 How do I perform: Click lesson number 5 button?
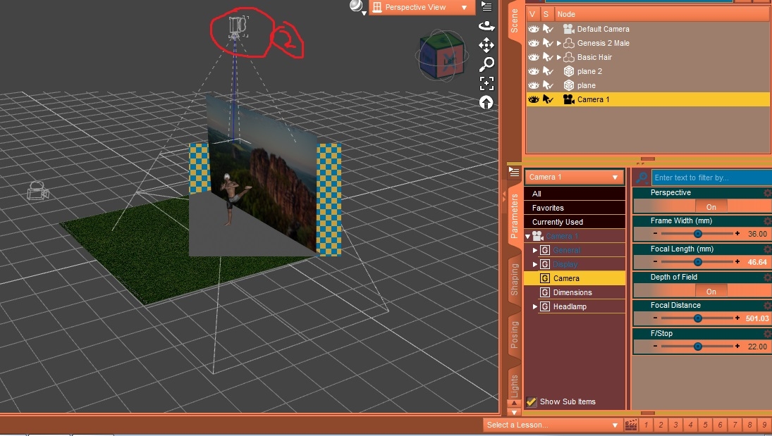pos(704,425)
